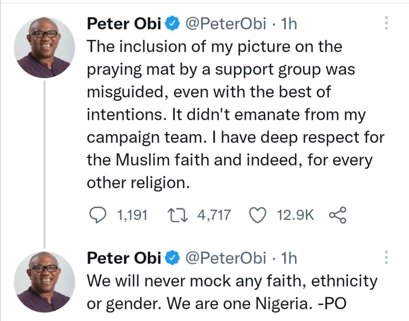The image size is (409, 321).
Task: Click the verified badge on the first tweet
Action: click(173, 24)
